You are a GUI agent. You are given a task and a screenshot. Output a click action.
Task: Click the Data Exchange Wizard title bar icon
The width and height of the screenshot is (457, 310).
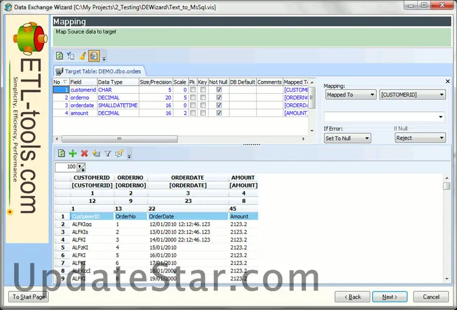click(8, 7)
